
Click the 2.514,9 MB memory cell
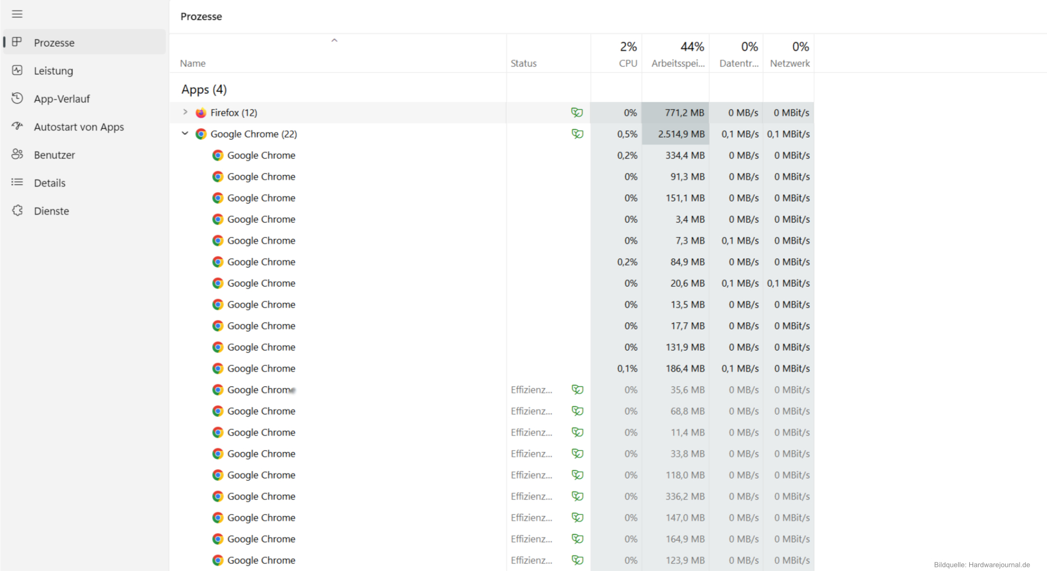pos(675,134)
